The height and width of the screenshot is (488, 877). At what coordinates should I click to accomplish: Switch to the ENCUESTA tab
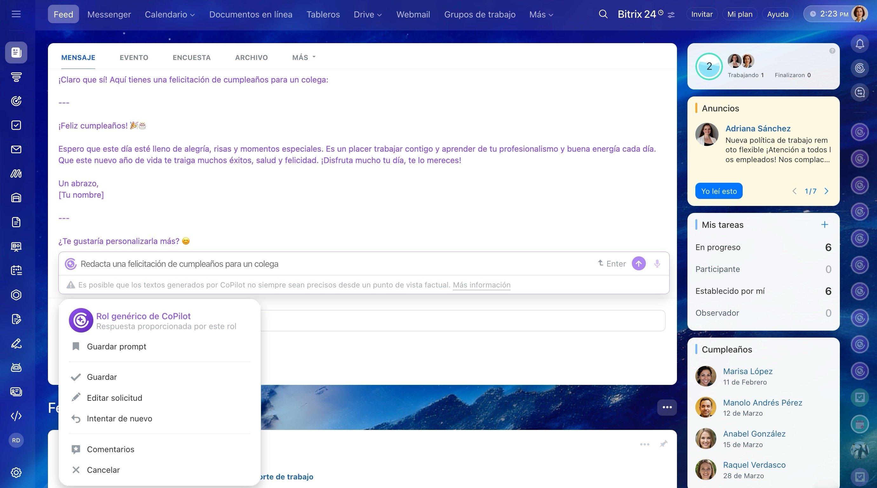tap(191, 57)
